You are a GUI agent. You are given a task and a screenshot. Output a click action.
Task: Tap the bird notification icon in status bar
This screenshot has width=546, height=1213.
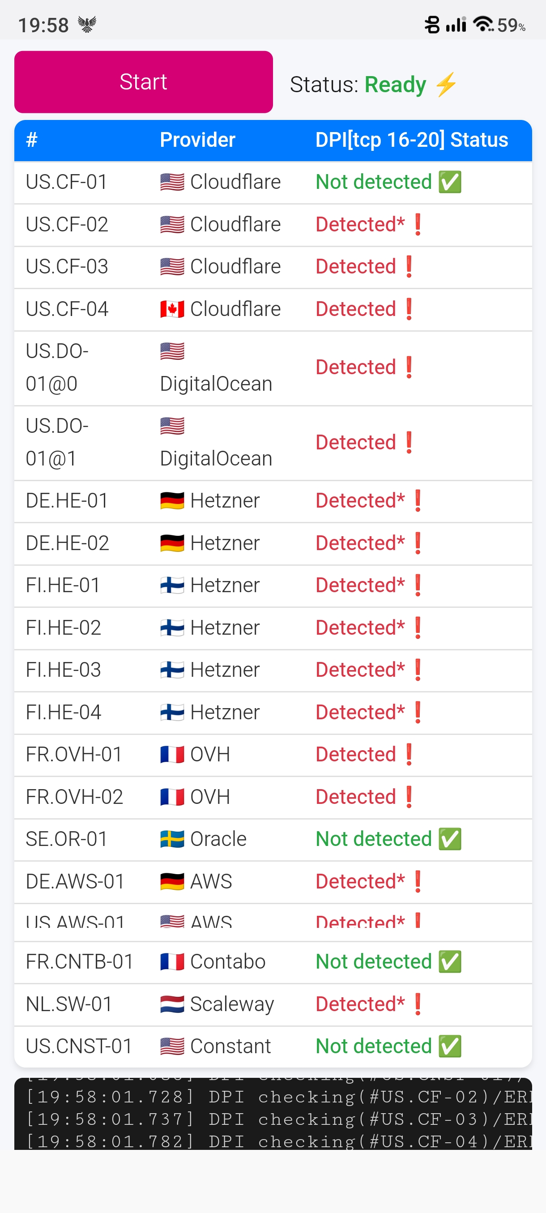click(87, 24)
